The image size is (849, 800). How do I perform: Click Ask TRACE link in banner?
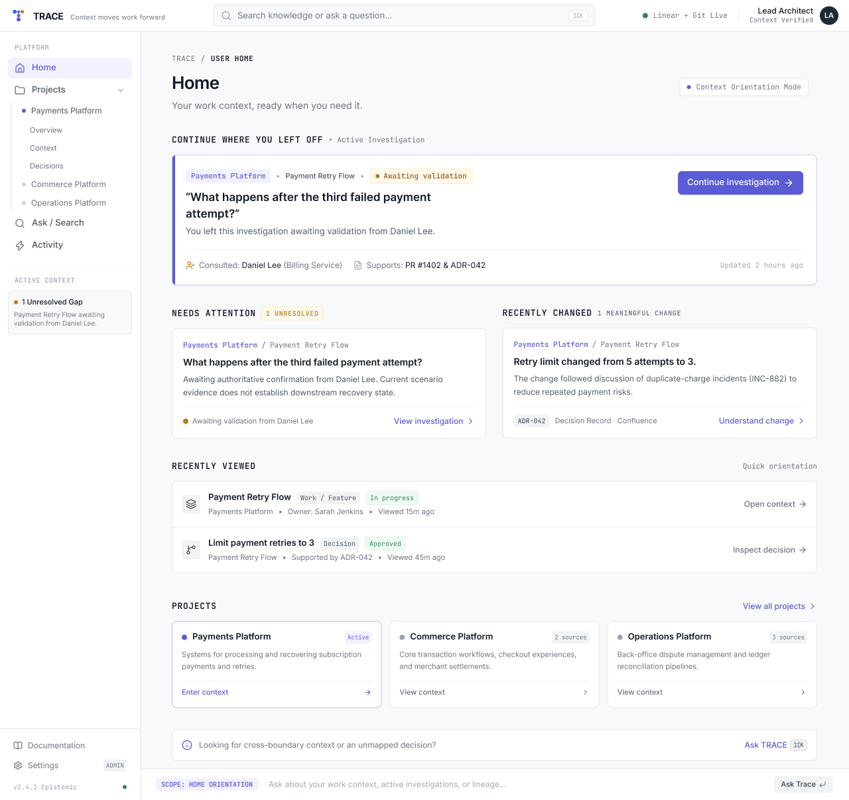coord(765,745)
